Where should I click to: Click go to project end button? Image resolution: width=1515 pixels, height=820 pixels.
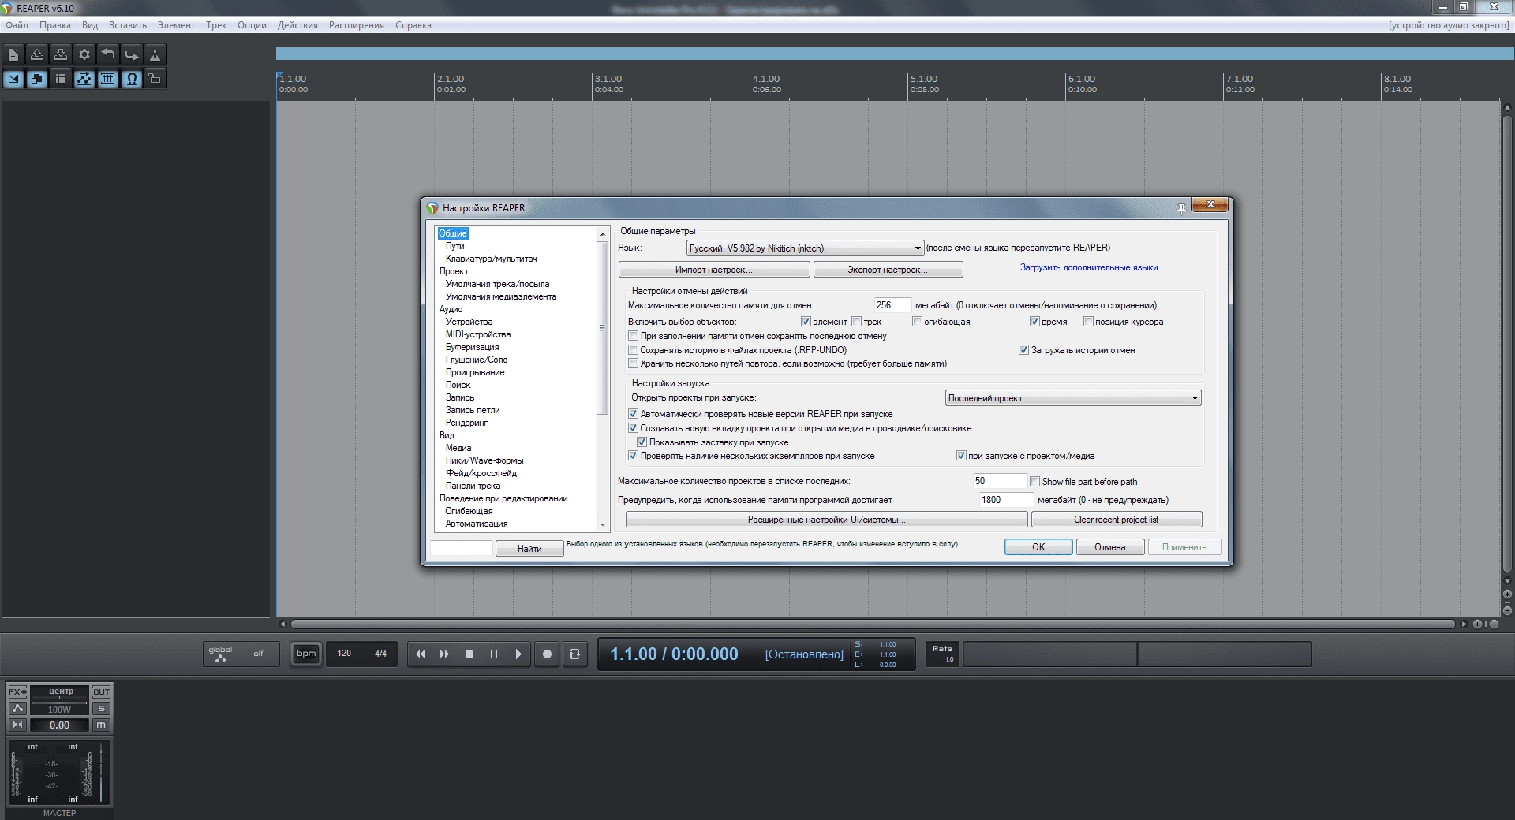[444, 654]
